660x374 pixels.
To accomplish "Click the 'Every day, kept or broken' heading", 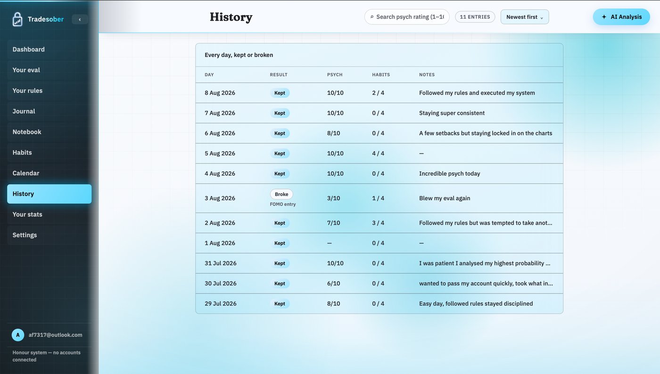I will click(x=239, y=55).
